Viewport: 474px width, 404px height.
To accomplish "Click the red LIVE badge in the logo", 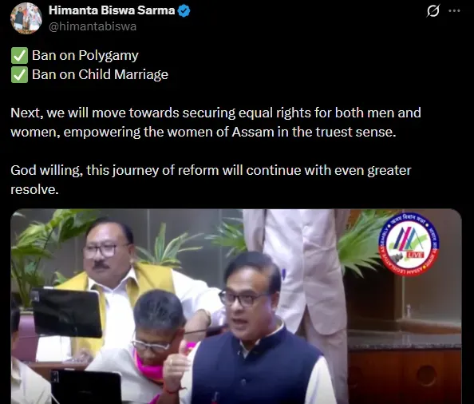I will (x=416, y=255).
